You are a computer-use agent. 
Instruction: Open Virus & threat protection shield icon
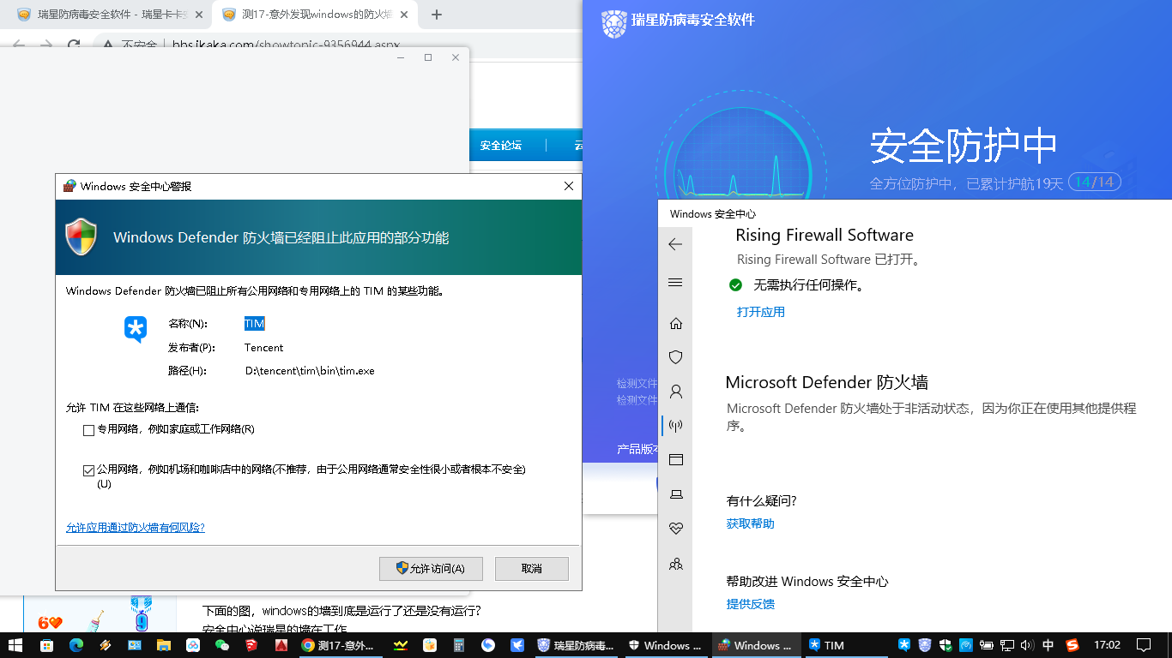(x=676, y=357)
